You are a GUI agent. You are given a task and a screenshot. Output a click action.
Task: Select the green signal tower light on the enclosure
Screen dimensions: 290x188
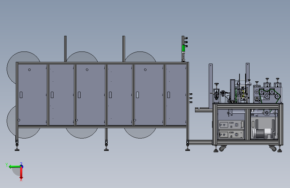point(183,48)
